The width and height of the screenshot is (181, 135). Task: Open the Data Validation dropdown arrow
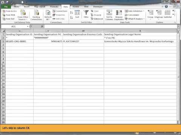click(144, 11)
